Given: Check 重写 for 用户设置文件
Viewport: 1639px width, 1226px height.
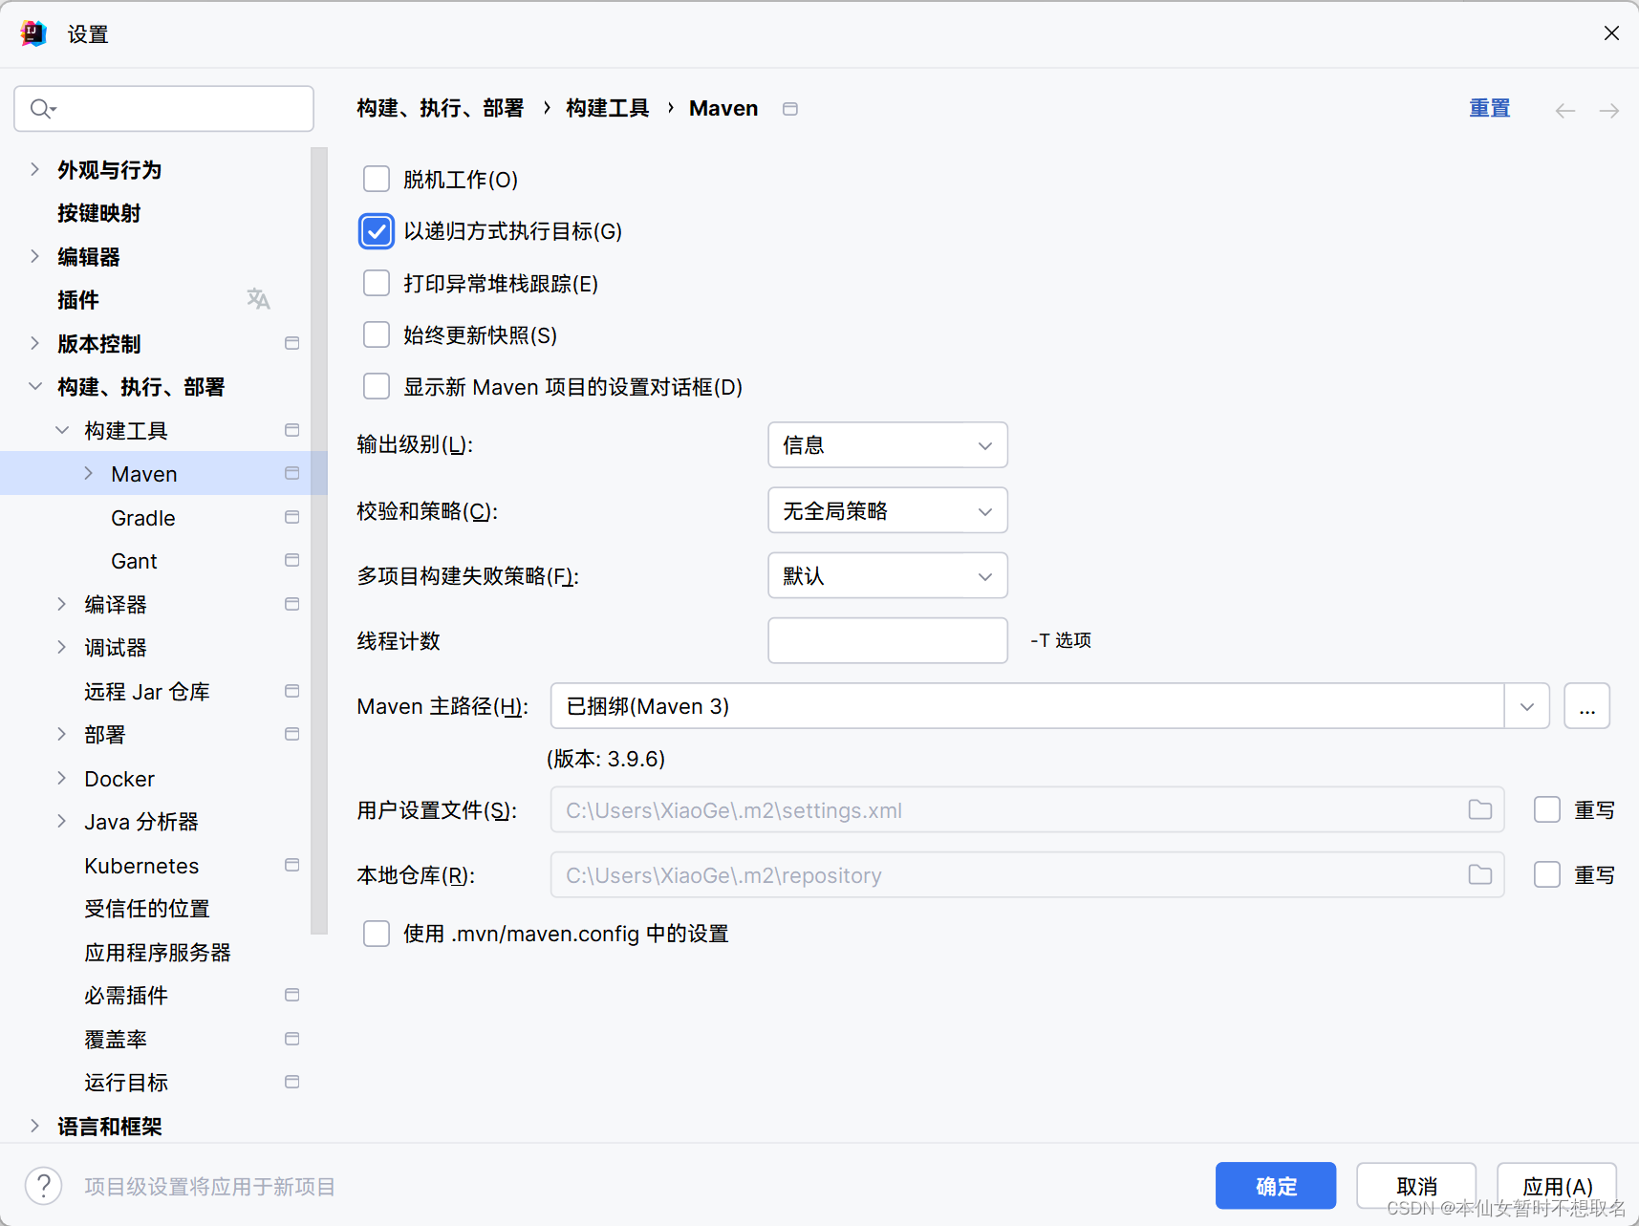Looking at the screenshot, I should [x=1547, y=810].
